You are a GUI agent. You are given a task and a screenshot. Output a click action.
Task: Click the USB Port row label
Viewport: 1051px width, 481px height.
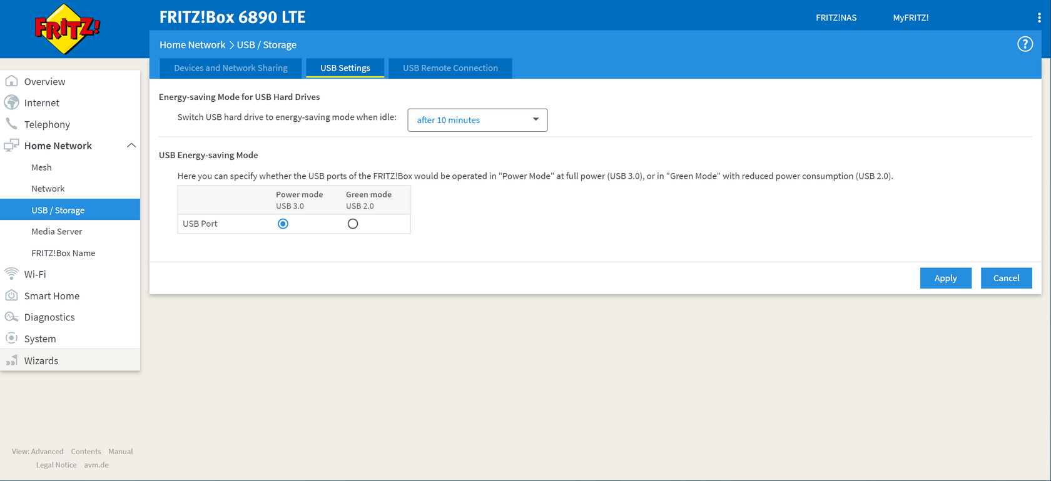point(200,224)
